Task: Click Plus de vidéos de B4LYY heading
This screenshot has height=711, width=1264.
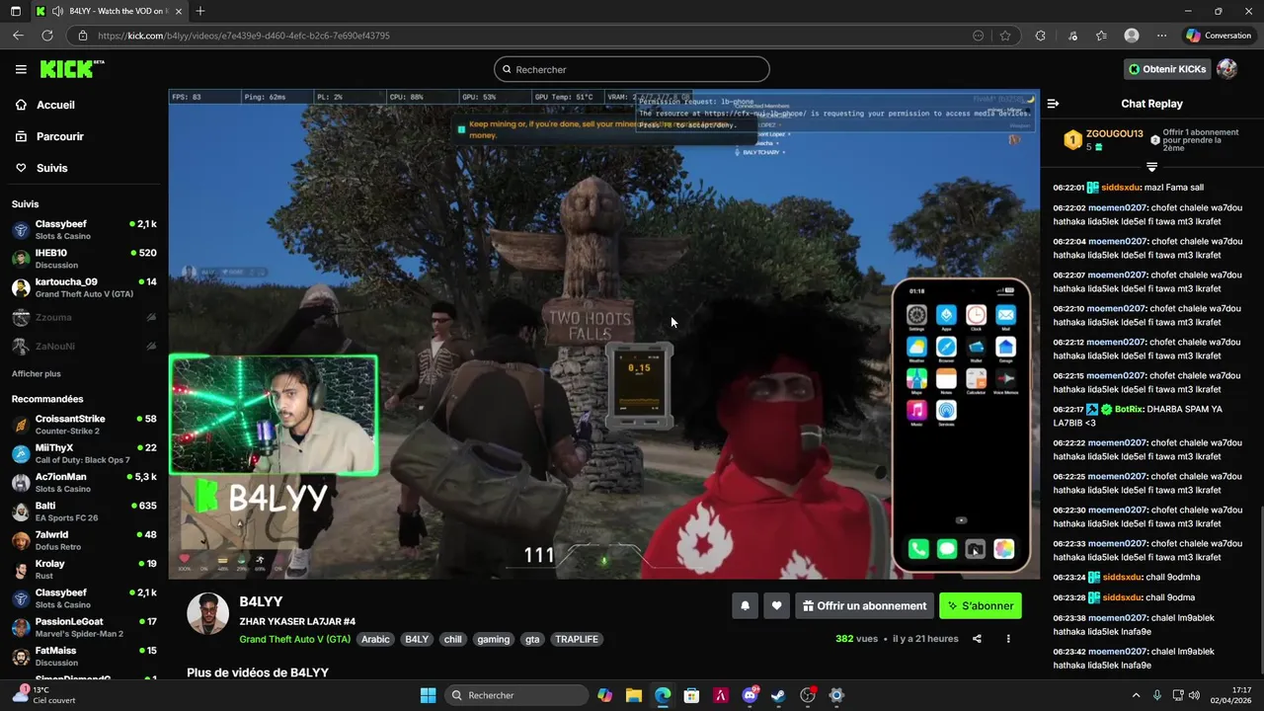Action: pos(258,672)
